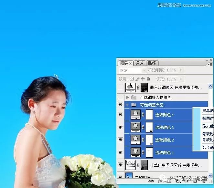This screenshot has width=214, height=188.
Task: Switch to the 通道 tab
Action: (139, 63)
